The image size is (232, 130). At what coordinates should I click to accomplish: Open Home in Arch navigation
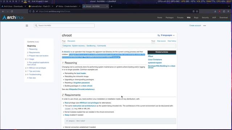[x=159, y=18]
